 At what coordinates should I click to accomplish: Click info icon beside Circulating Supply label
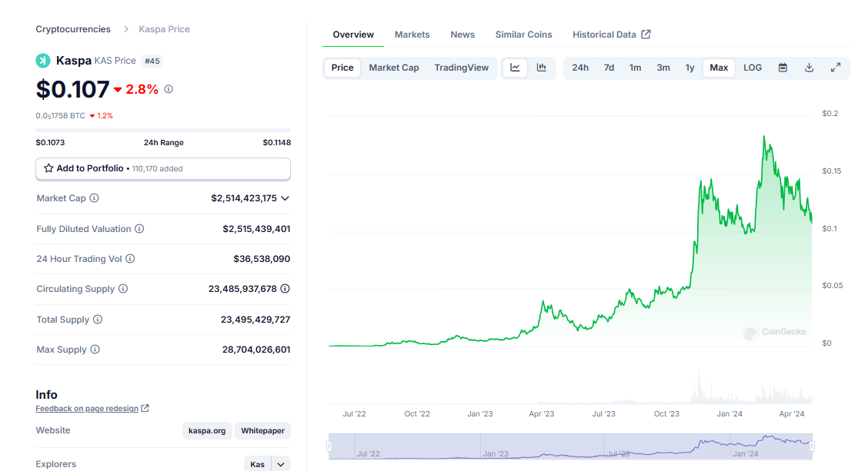click(x=123, y=289)
